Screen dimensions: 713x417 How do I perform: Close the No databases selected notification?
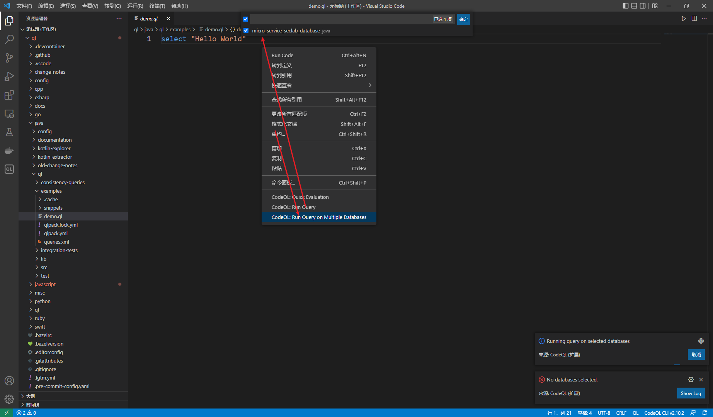pyautogui.click(x=701, y=380)
